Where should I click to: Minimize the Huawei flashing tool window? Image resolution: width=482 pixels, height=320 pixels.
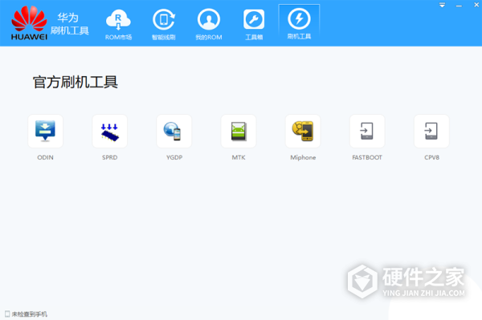click(x=459, y=6)
